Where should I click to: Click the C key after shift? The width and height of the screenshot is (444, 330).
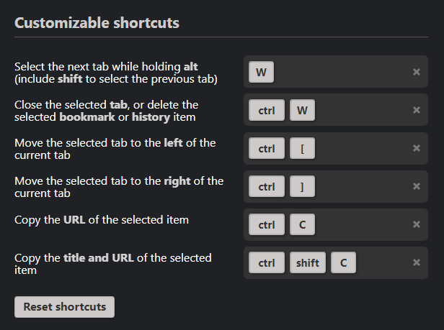tap(344, 262)
